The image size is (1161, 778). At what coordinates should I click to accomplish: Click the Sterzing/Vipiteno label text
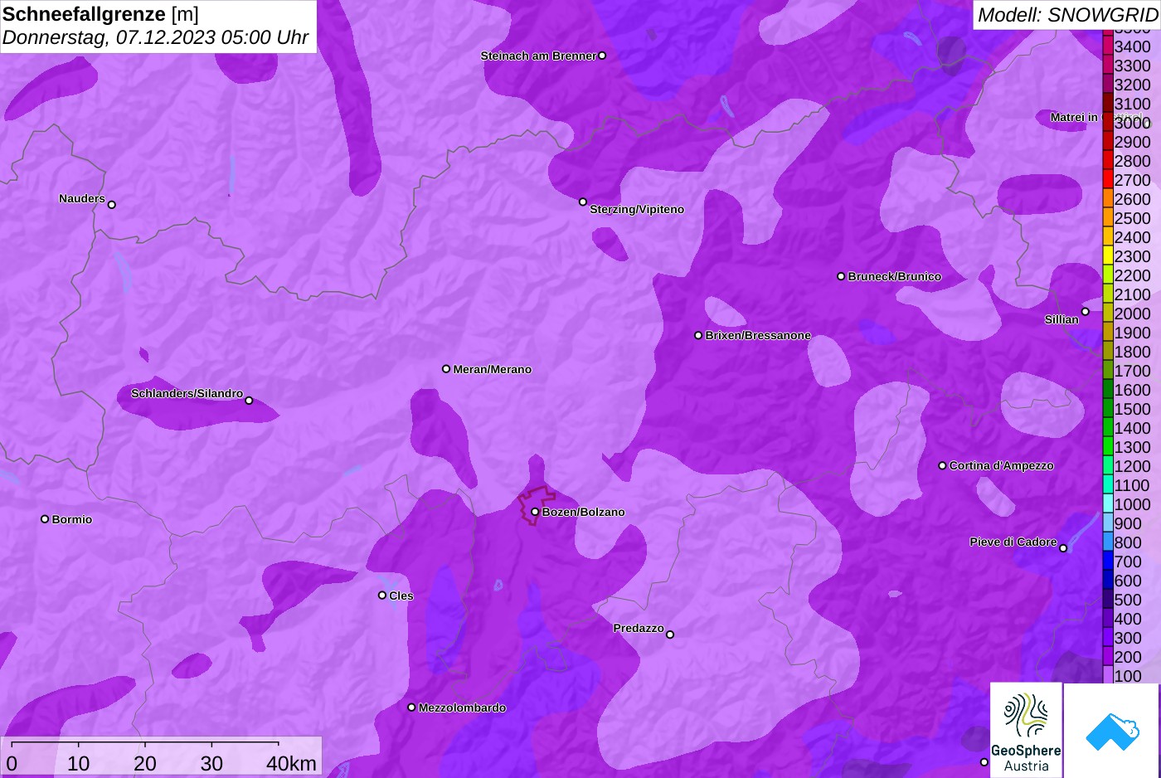click(637, 209)
